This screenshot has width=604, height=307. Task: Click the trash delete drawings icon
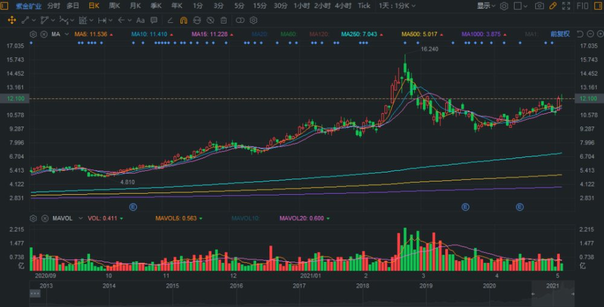(224, 21)
